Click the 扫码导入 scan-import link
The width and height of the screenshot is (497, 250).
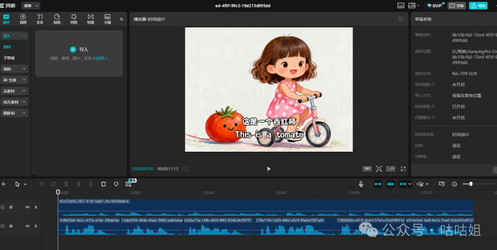point(100,58)
